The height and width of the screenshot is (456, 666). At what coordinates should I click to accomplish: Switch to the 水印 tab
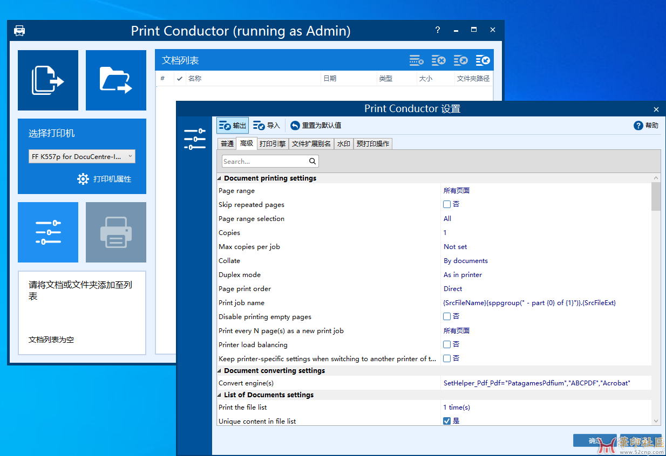click(x=344, y=144)
